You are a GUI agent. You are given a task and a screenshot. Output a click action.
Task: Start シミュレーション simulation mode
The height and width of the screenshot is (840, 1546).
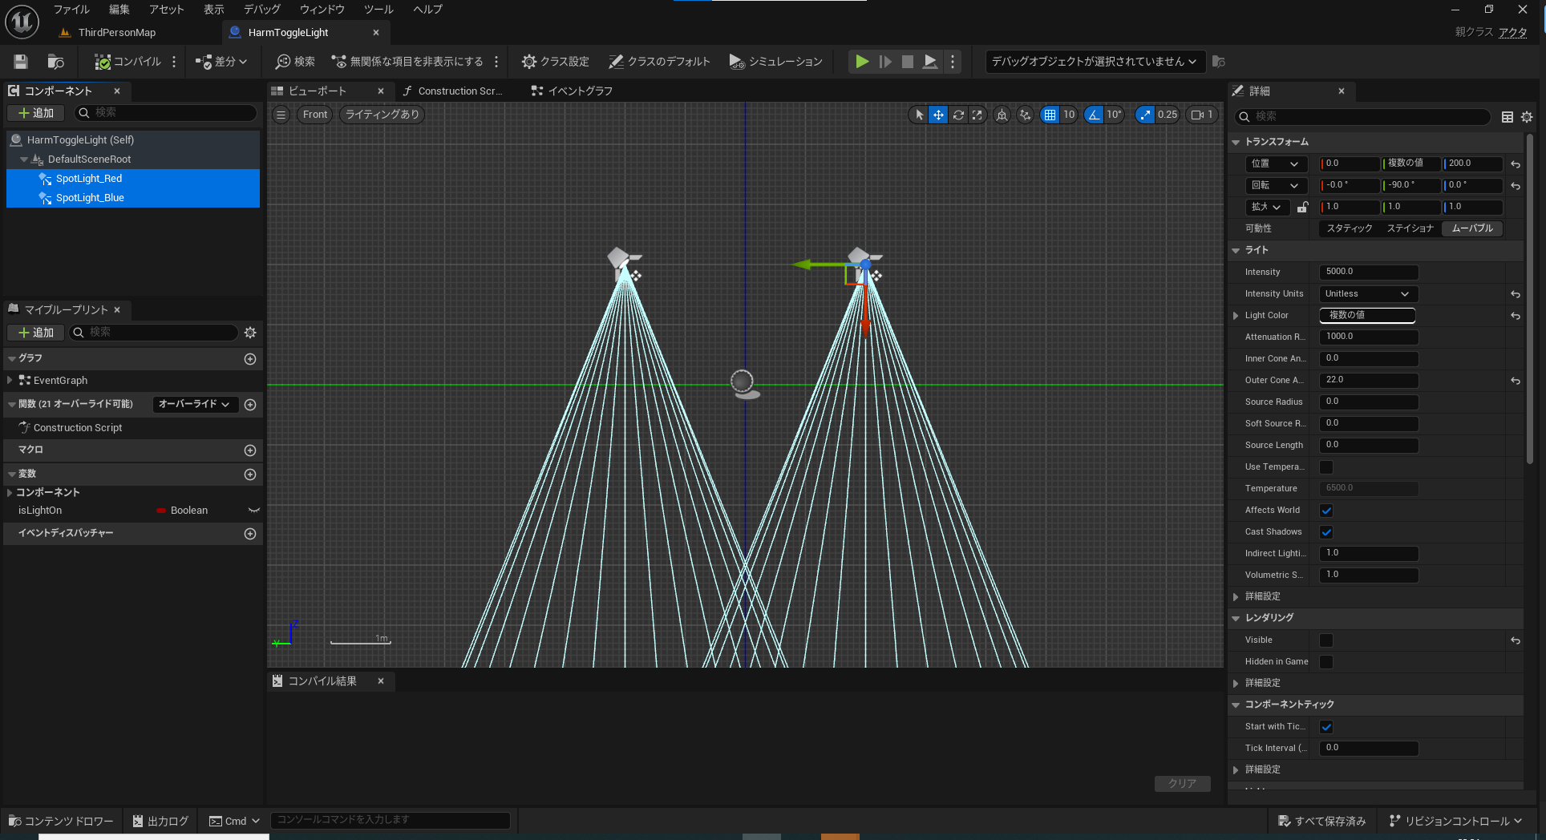(776, 62)
